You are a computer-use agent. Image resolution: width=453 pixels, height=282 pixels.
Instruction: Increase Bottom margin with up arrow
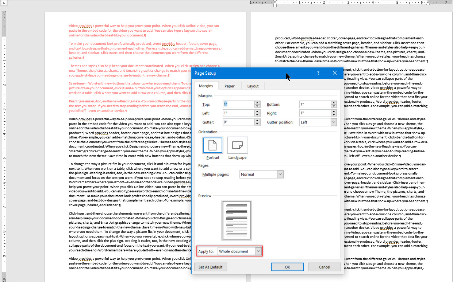[x=334, y=103]
